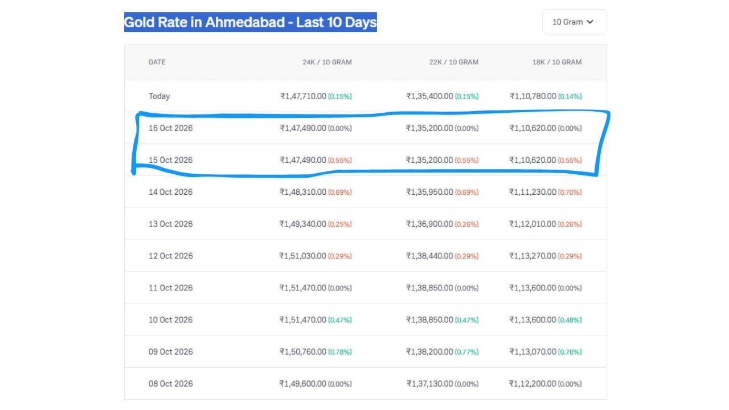This screenshot has width=729, height=410.
Task: Click the 24K price ₹1,50,760.00
Action: point(303,351)
